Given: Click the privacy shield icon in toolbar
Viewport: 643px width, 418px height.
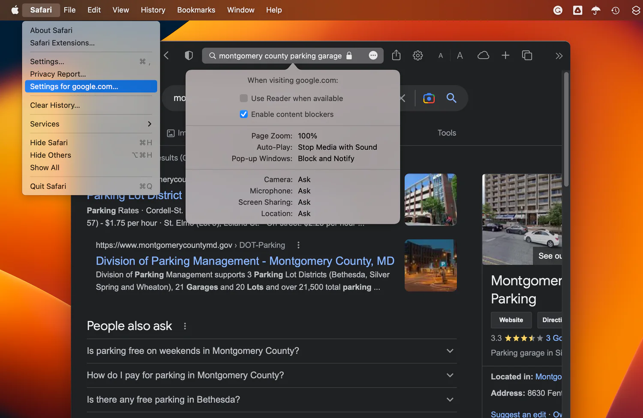Looking at the screenshot, I should [189, 56].
